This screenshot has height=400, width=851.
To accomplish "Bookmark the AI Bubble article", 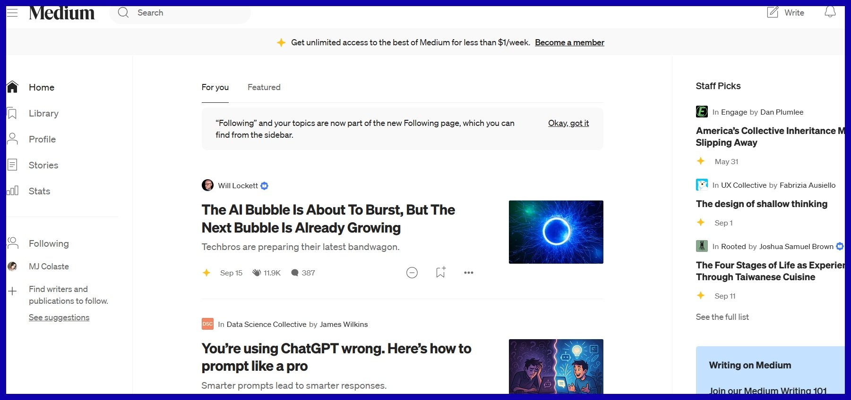I will coord(440,273).
